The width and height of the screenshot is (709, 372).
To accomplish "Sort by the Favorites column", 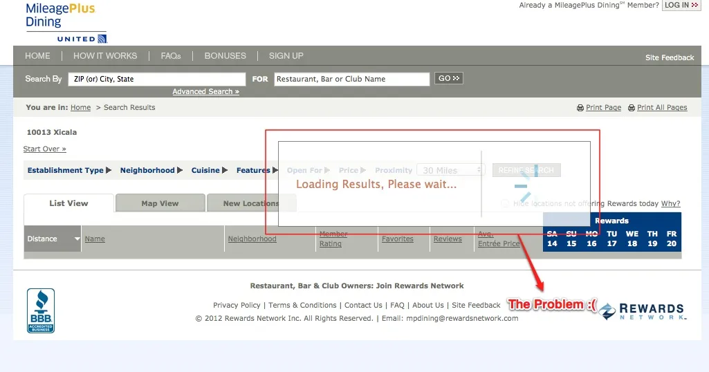I will (398, 239).
